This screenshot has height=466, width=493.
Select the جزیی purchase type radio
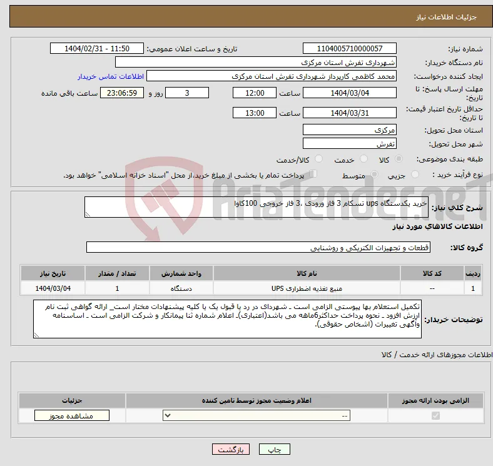415,174
